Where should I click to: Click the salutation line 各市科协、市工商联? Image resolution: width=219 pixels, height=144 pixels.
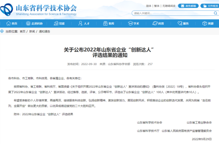pyautogui.click(x=45, y=79)
